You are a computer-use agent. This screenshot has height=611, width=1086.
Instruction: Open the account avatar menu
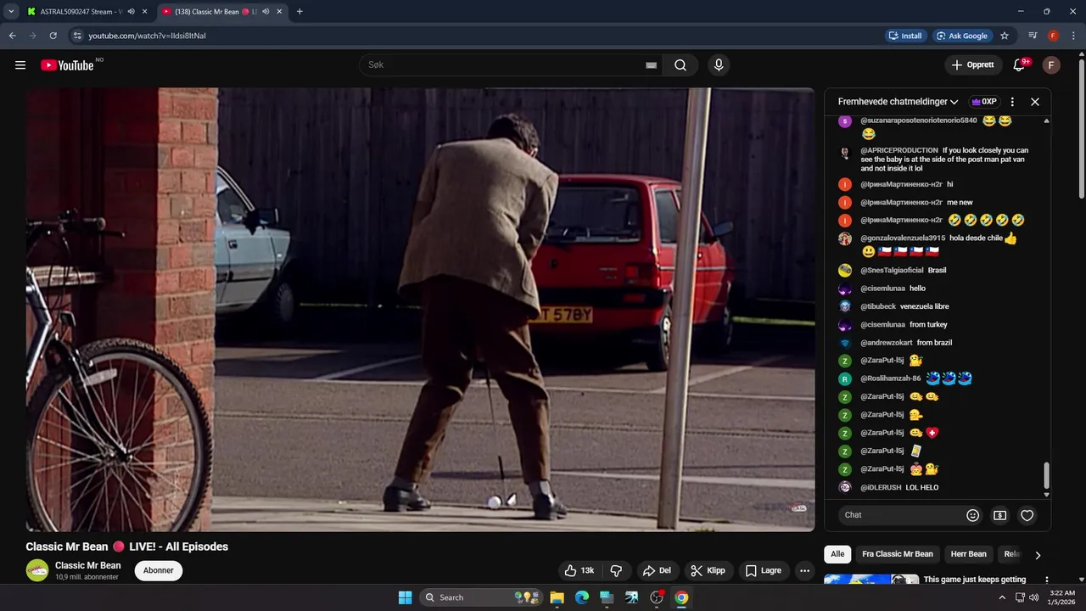[1051, 65]
